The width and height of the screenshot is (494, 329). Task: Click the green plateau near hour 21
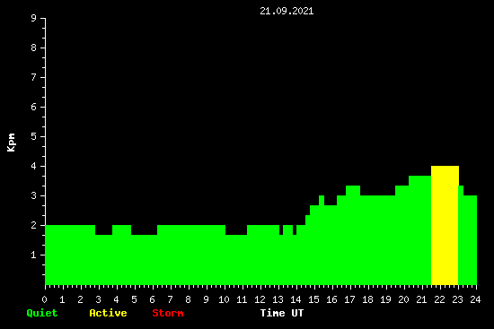(420, 230)
